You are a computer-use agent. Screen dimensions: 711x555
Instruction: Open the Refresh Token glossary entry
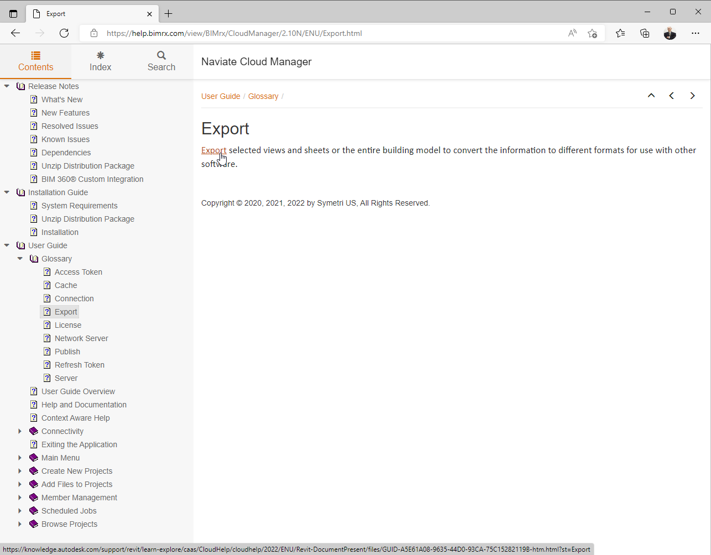tap(80, 365)
